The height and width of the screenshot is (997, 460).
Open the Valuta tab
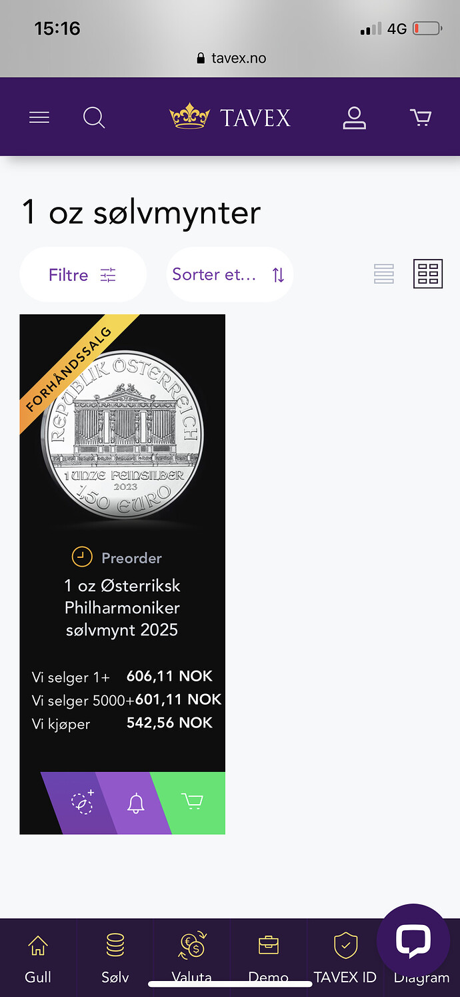click(192, 958)
